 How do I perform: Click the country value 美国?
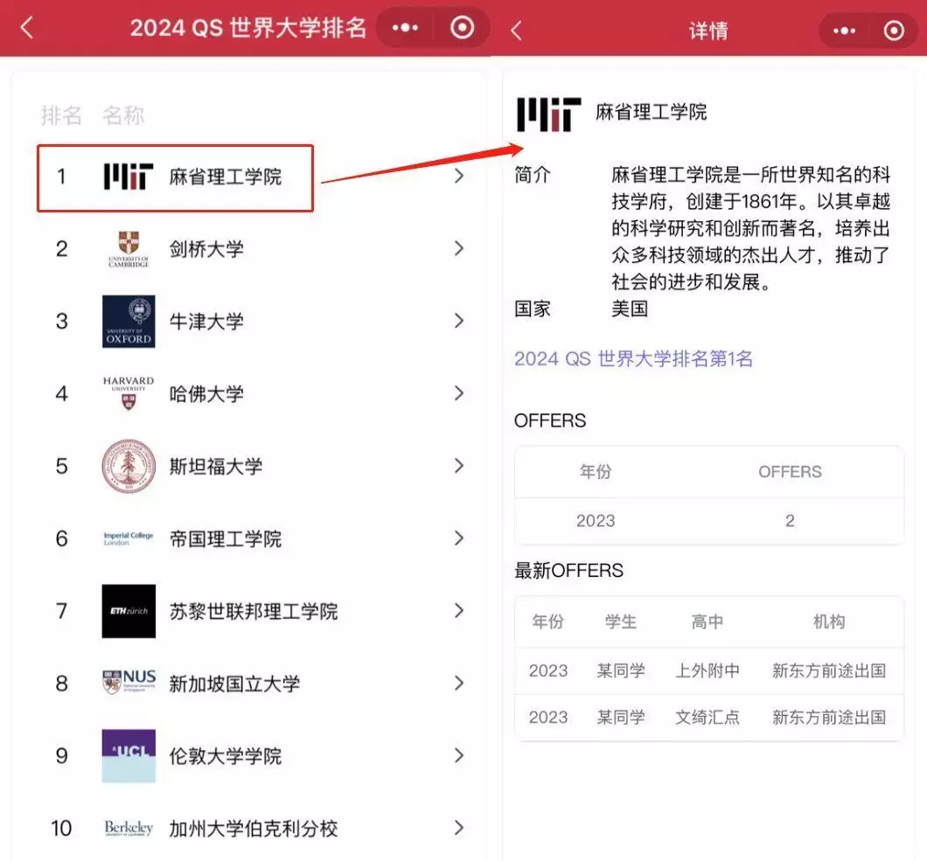[630, 309]
